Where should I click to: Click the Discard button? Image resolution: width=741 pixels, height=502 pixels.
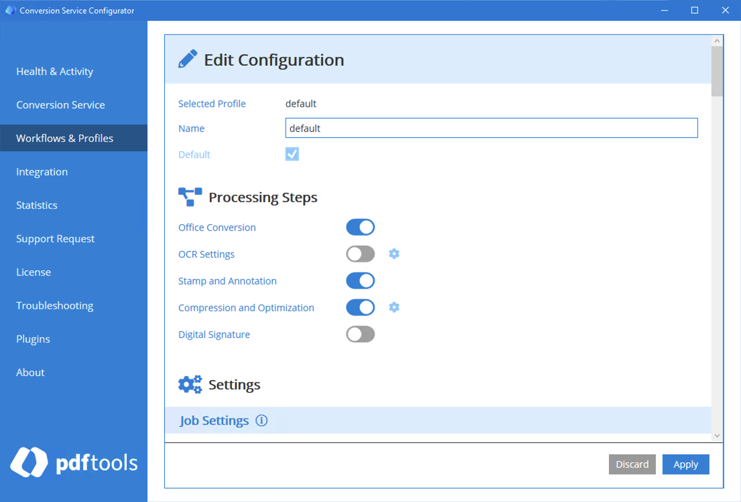click(632, 464)
